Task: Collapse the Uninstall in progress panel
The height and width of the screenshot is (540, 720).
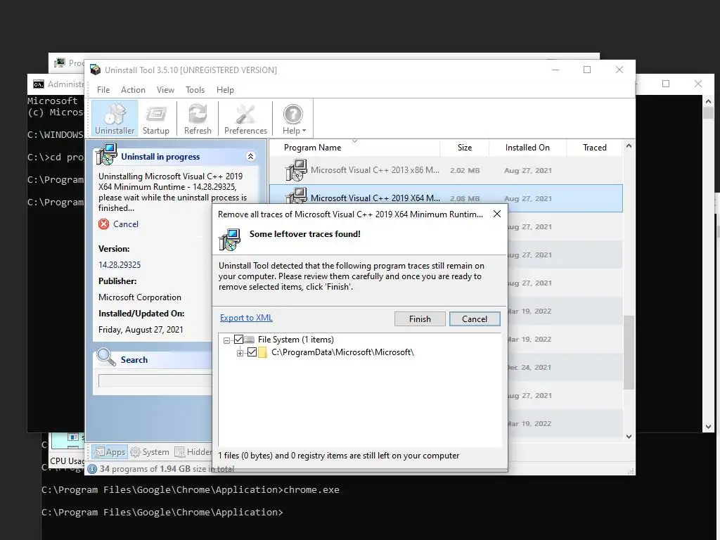Action: [x=251, y=157]
